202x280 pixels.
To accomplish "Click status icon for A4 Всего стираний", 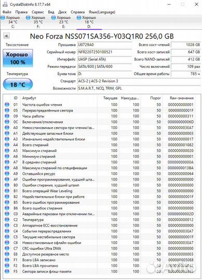I will [x=7, y=145].
